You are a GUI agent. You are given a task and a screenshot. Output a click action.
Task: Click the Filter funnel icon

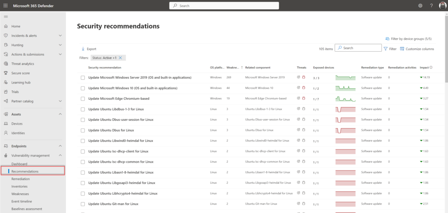(385, 49)
